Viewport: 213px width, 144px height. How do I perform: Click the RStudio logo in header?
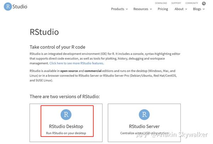coord(16,6)
